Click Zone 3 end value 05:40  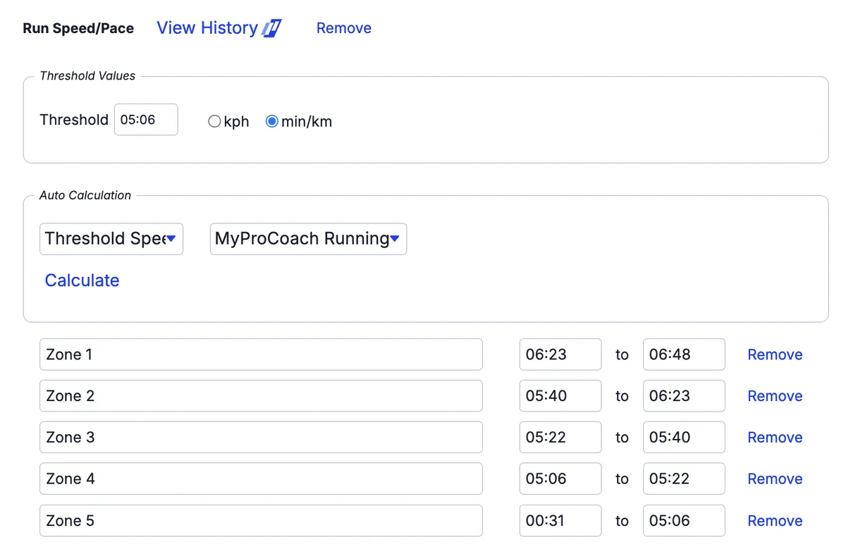click(684, 438)
